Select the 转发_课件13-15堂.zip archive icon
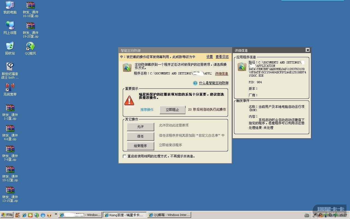Image resolution: width=350 pixels, height=219 pixels. 10,194
